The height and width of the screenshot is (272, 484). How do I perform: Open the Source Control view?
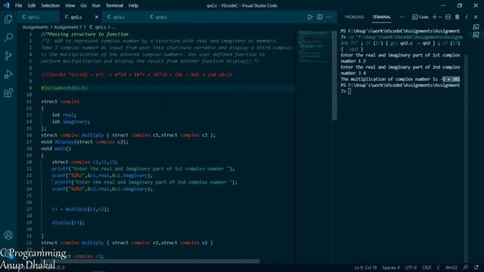pos(8,56)
